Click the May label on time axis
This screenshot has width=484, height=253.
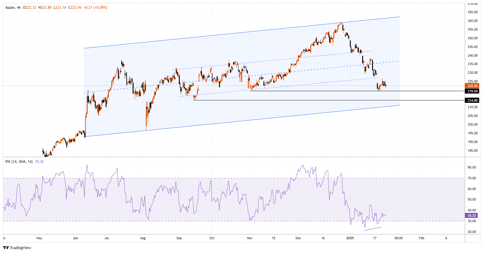(x=39, y=238)
